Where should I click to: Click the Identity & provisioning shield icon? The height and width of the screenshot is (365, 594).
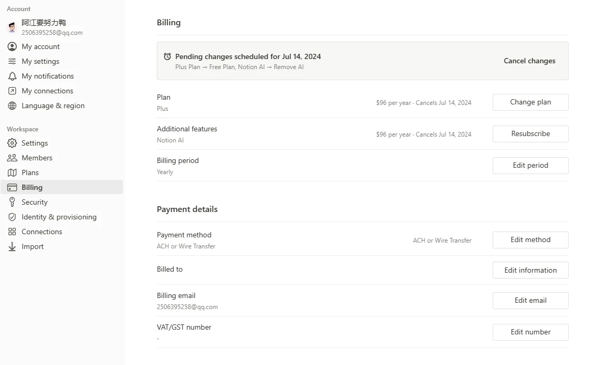[12, 217]
